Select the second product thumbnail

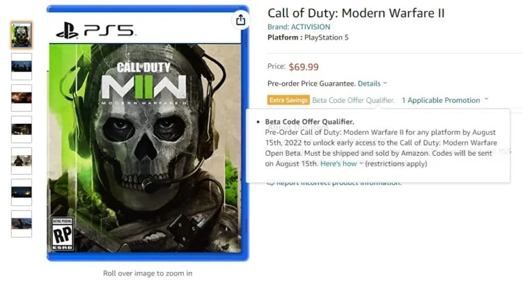coord(21,66)
